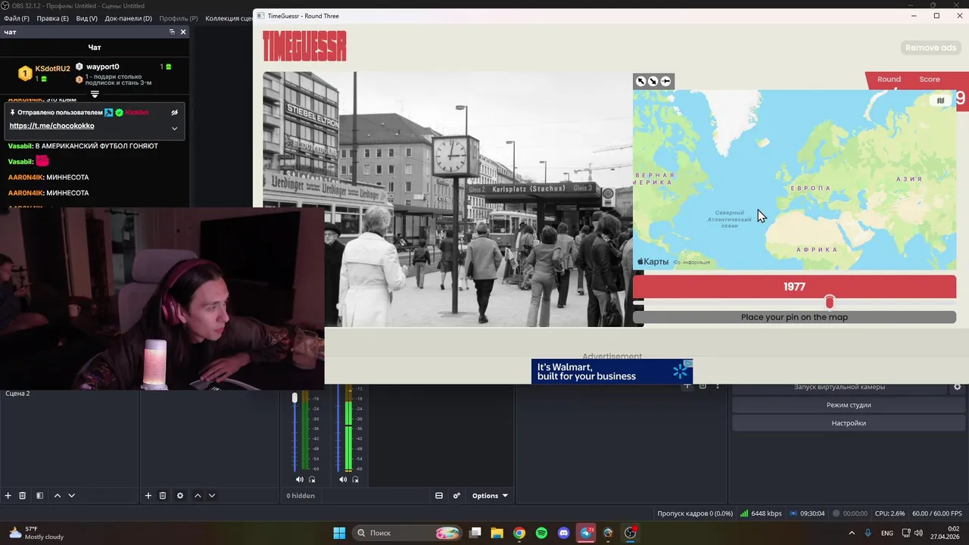969x545 pixels.
Task: Open Spotify from taskbar
Action: 541,533
